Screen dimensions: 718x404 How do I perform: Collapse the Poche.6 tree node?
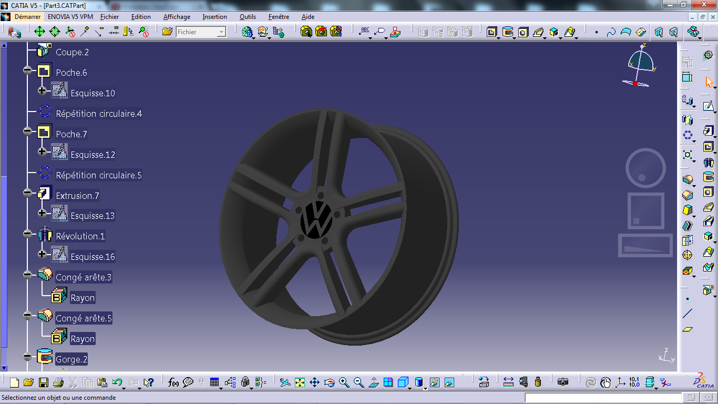point(27,70)
